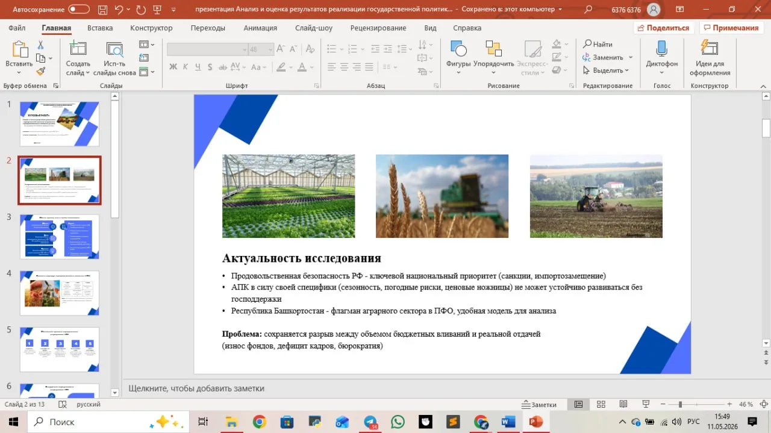Screen dimensions: 771x433
Task: Click the Cut scissors icon
Action: pyautogui.click(x=41, y=45)
